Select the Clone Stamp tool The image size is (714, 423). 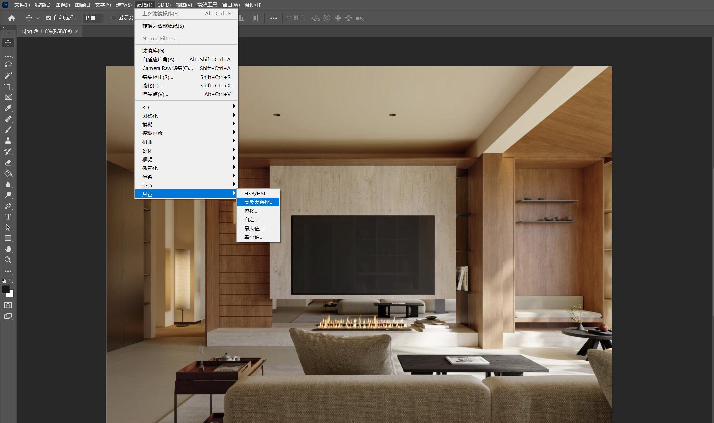(x=8, y=141)
